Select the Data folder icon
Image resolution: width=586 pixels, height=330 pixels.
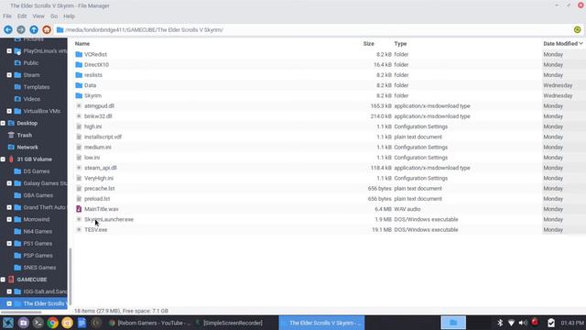(79, 85)
